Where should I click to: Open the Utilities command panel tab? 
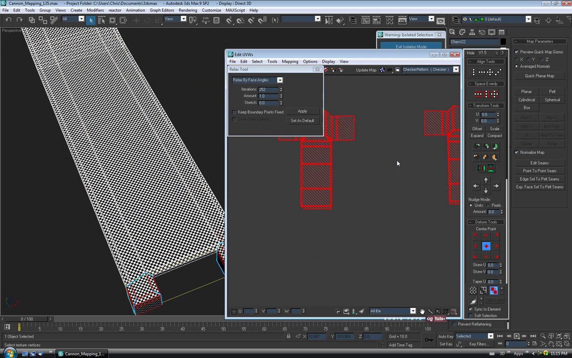click(x=501, y=32)
